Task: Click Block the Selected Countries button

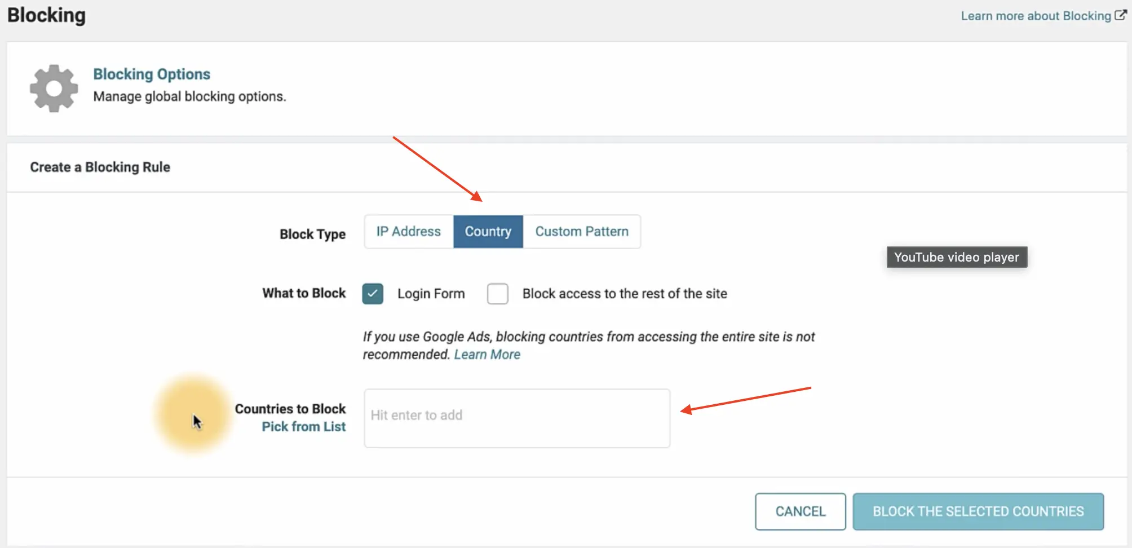Action: [978, 511]
